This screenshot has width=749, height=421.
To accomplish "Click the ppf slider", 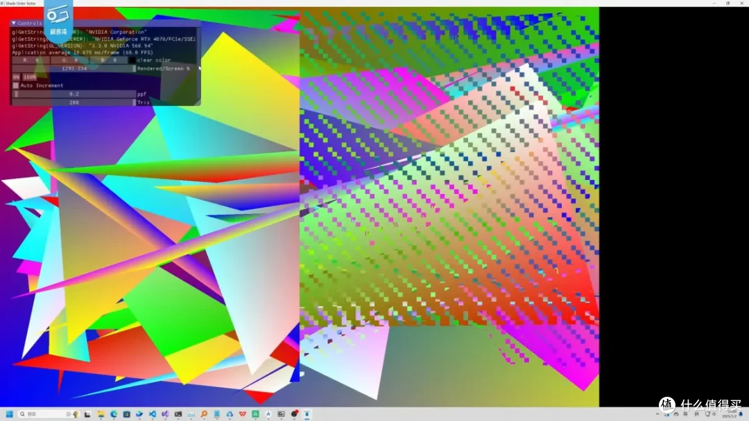I will (74, 94).
